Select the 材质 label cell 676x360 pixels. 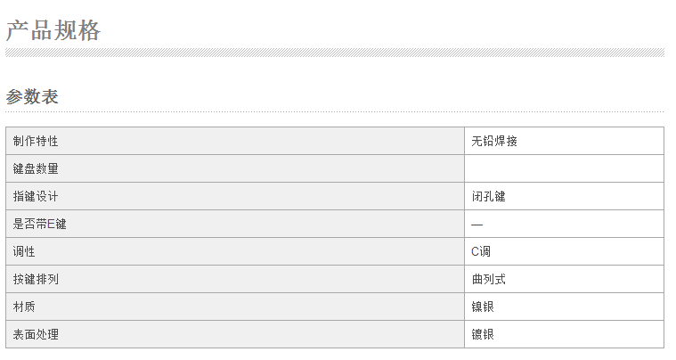coord(235,307)
